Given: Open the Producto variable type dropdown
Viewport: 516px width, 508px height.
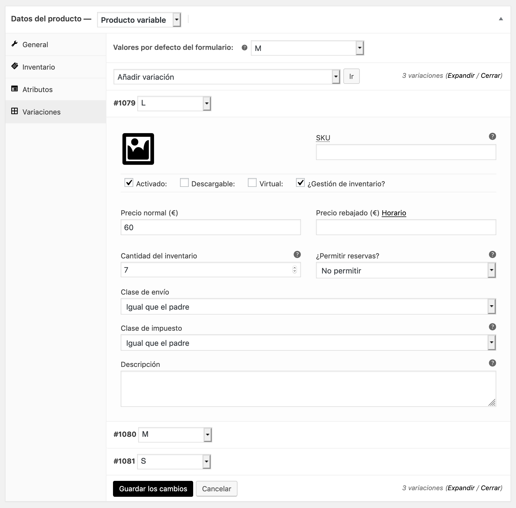Looking at the screenshot, I should pyautogui.click(x=139, y=20).
